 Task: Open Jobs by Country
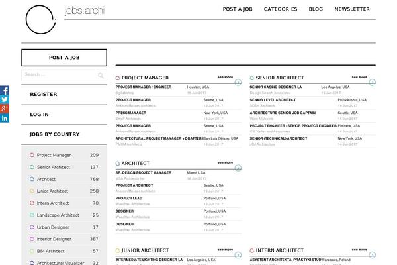(x=55, y=134)
